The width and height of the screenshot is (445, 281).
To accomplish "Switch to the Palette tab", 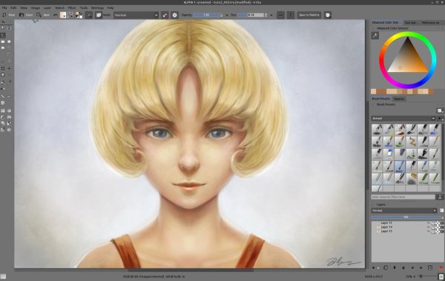I will pyautogui.click(x=399, y=99).
